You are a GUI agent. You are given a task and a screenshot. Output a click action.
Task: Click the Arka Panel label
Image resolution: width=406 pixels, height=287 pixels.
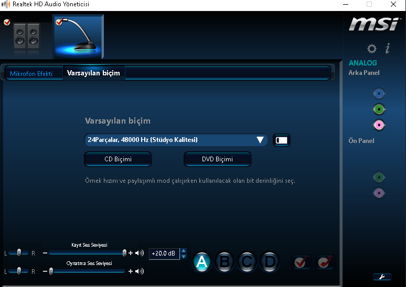364,73
